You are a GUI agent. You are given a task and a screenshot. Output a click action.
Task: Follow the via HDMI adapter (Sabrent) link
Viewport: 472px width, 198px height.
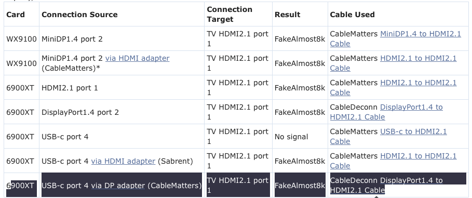pos(123,161)
